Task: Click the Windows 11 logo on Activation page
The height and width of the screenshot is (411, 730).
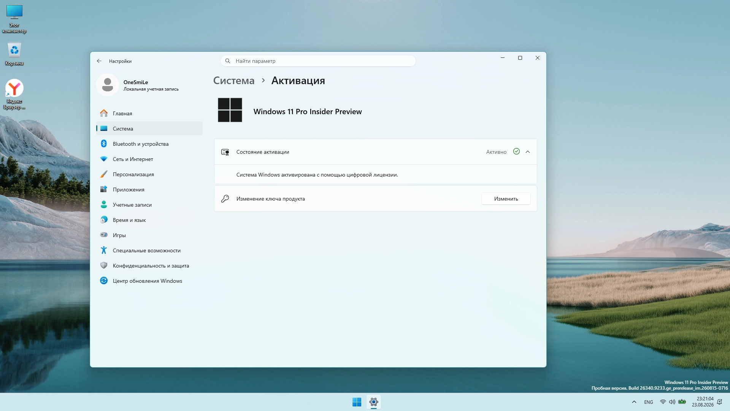Action: tap(230, 110)
